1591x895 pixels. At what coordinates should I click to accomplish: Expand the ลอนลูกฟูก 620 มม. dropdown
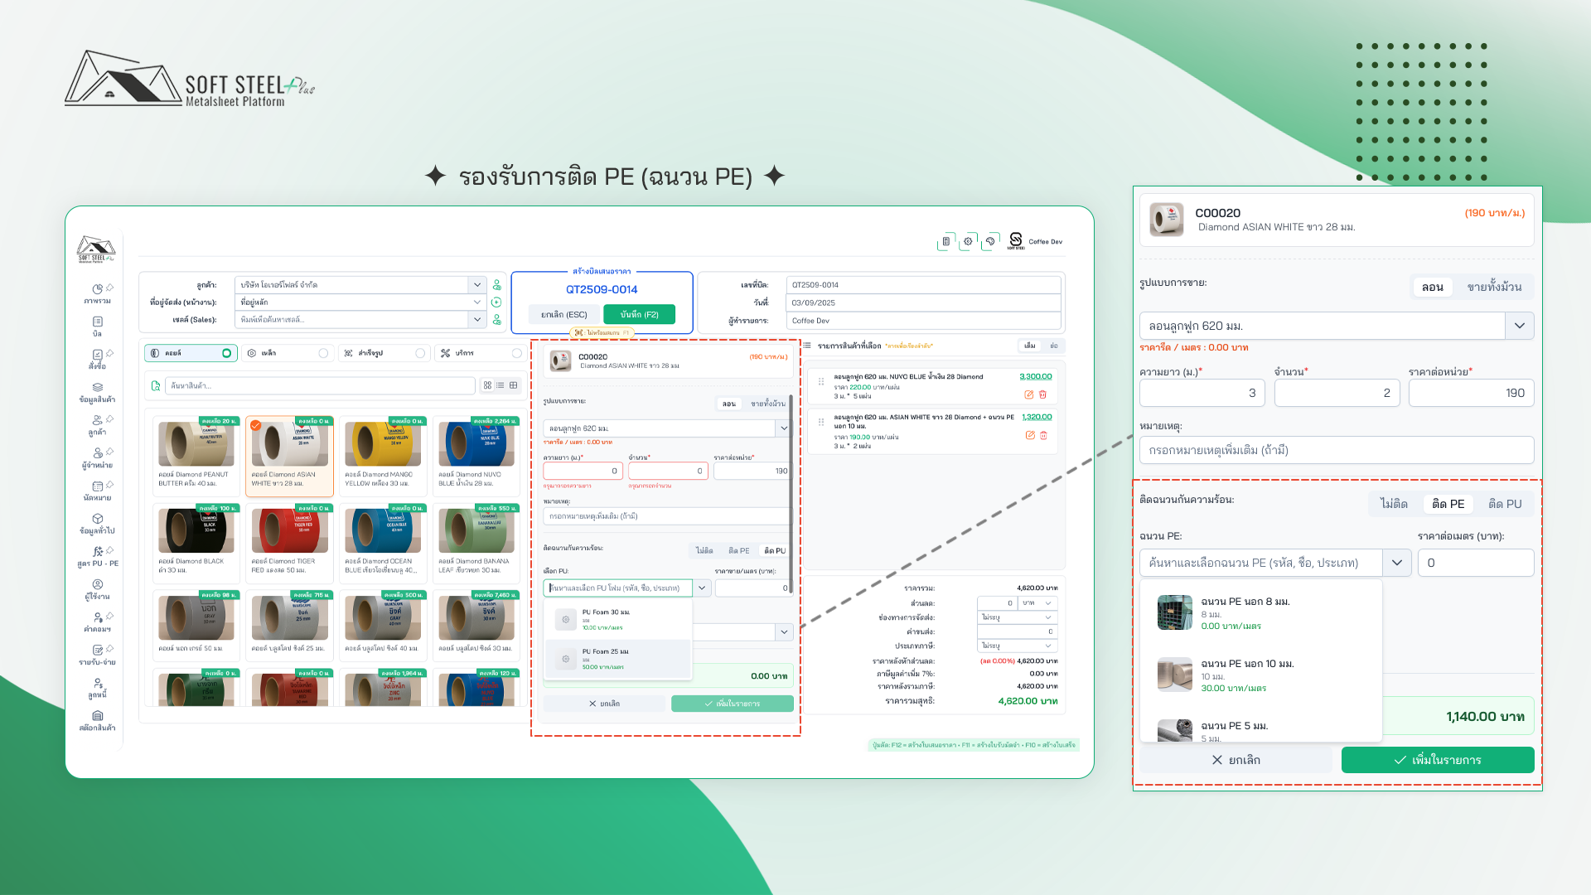pos(1520,325)
